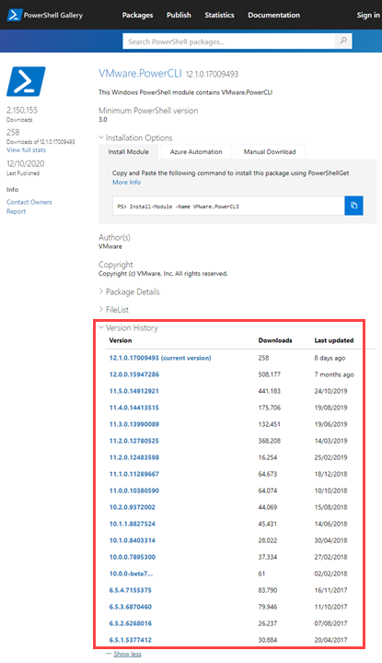This screenshot has width=382, height=663.
Task: Select the '8 days ago' cell
Action: pos(330,358)
